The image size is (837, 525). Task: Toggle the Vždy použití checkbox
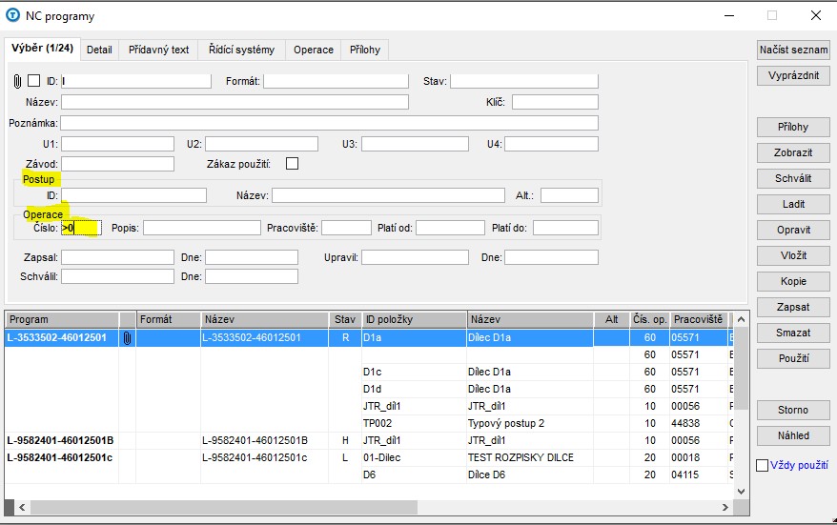pyautogui.click(x=763, y=465)
